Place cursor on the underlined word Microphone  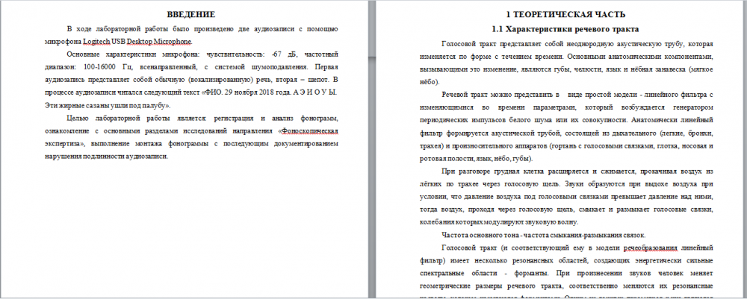173,41
